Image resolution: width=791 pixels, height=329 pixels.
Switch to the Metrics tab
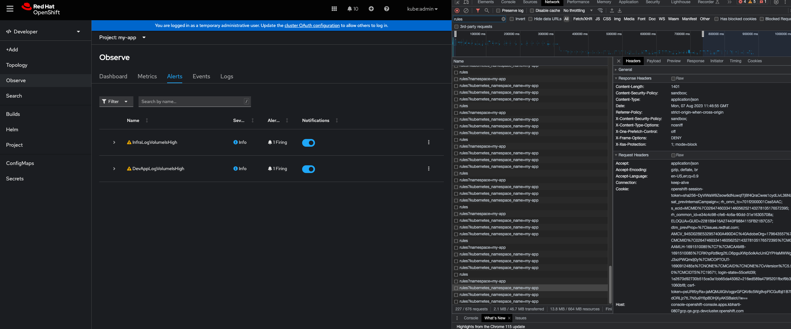[x=147, y=76]
